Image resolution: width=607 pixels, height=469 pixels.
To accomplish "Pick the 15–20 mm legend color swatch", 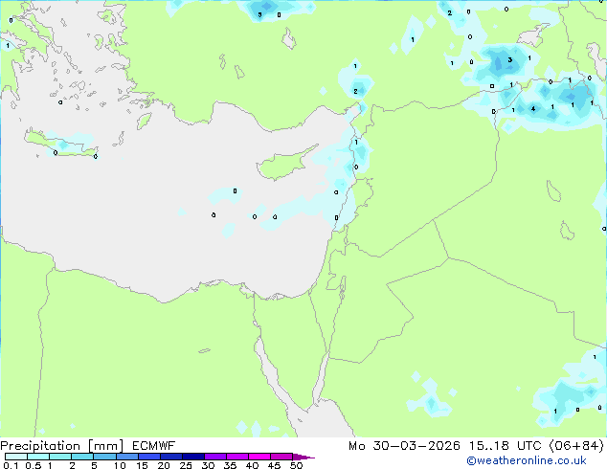I will tap(148, 457).
